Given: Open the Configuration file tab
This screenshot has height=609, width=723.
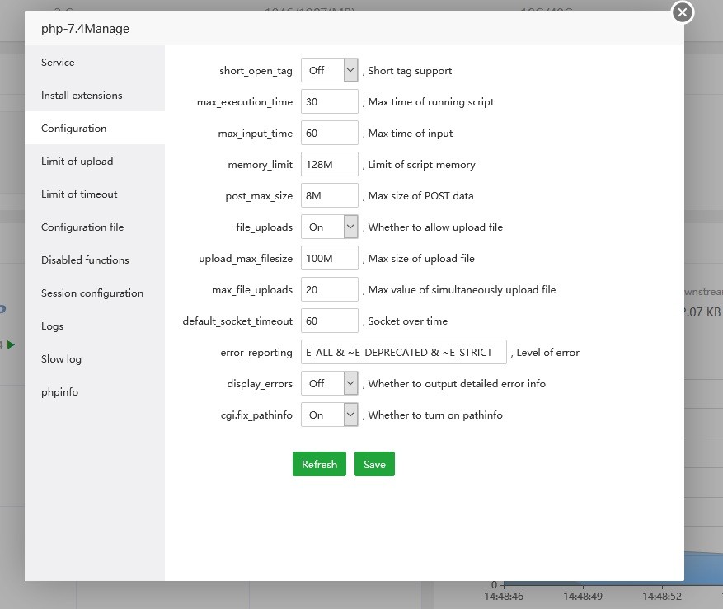Looking at the screenshot, I should (x=82, y=227).
